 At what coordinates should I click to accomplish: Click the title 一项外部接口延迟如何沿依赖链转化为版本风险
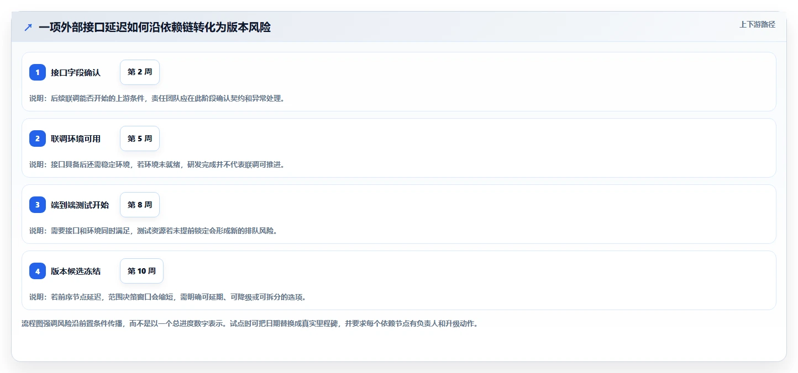(155, 27)
